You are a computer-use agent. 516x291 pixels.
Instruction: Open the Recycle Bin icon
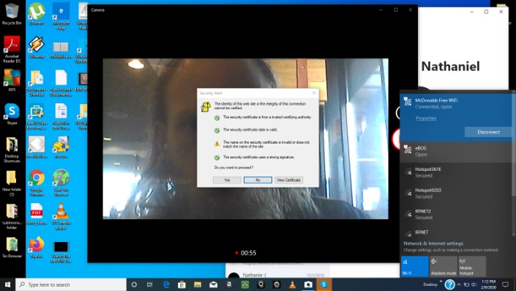[12, 14]
